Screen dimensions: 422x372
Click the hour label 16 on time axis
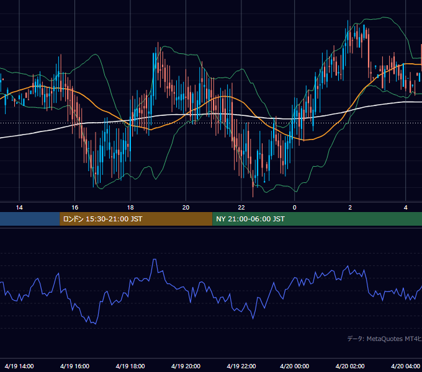click(x=75, y=208)
